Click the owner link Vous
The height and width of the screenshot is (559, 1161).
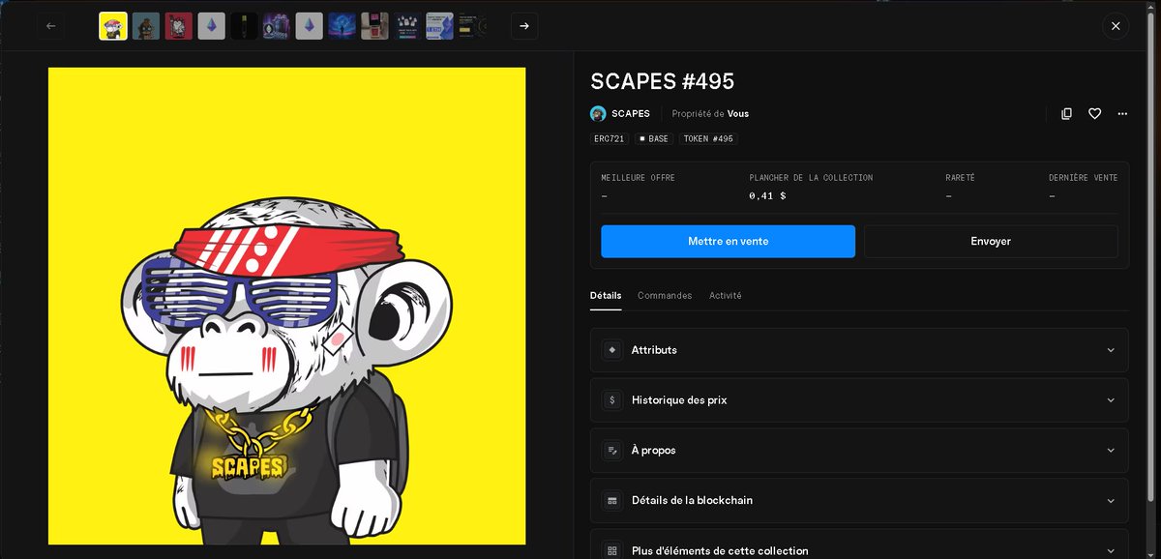pyautogui.click(x=738, y=113)
